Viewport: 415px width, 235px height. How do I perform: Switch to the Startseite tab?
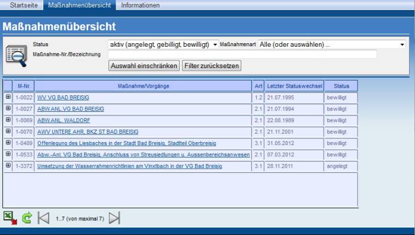pyautogui.click(x=24, y=5)
